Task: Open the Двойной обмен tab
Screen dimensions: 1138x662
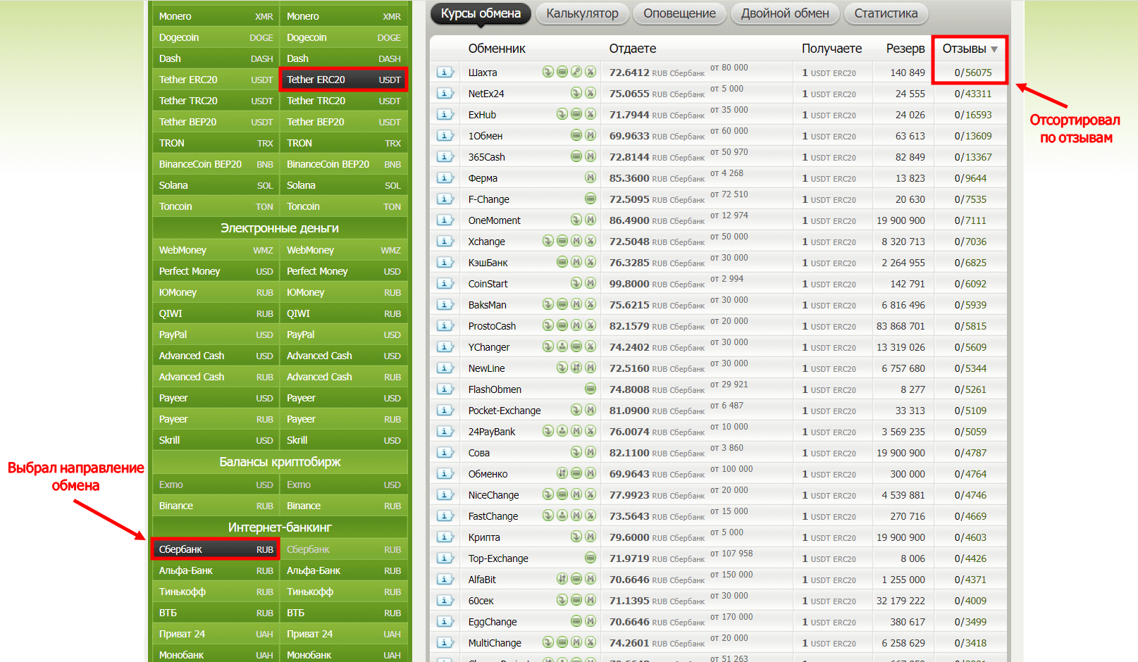Action: point(785,13)
